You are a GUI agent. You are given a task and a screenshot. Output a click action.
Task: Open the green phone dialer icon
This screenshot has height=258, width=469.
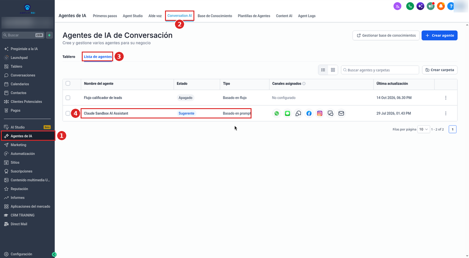[x=410, y=6]
